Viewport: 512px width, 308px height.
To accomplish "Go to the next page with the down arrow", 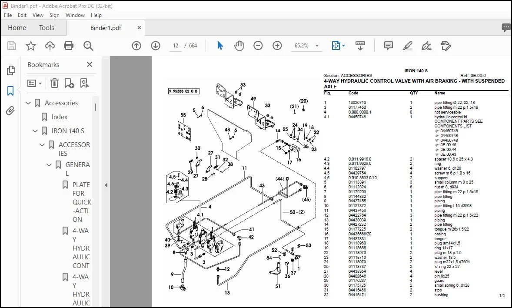I will pyautogui.click(x=156, y=46).
